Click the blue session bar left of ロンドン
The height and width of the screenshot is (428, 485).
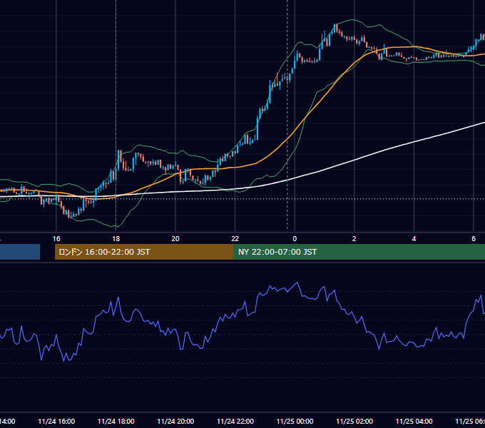click(20, 252)
